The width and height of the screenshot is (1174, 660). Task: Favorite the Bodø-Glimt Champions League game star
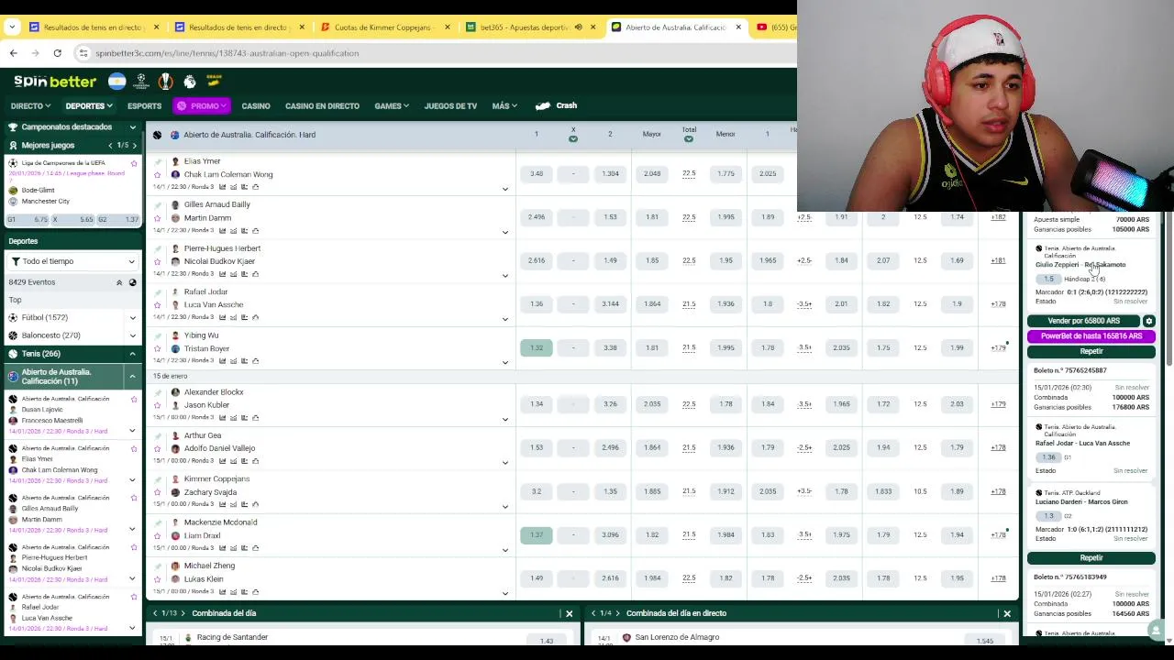click(x=134, y=163)
